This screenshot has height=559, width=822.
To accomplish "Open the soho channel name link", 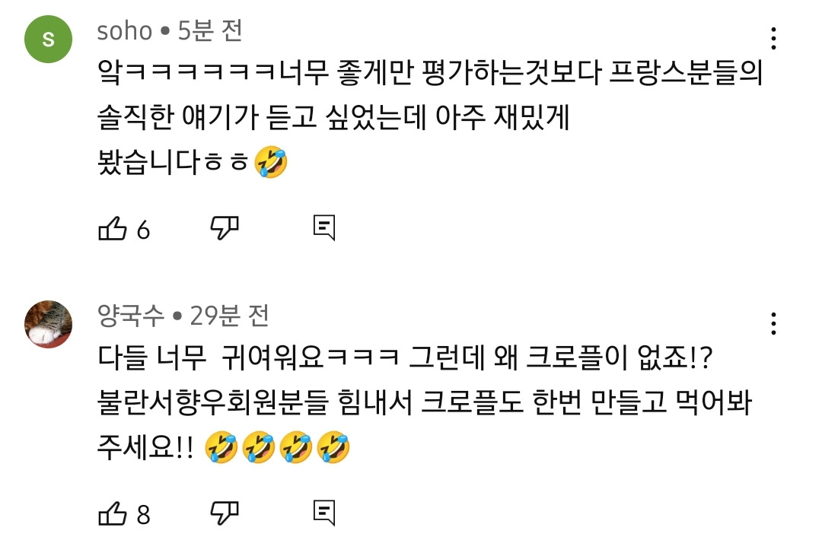I will tap(124, 31).
